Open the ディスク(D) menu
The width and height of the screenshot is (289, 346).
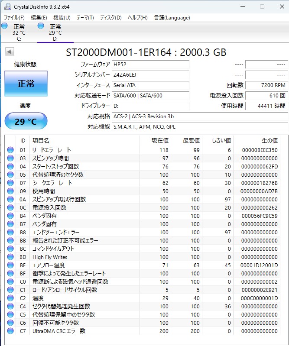coord(111,18)
